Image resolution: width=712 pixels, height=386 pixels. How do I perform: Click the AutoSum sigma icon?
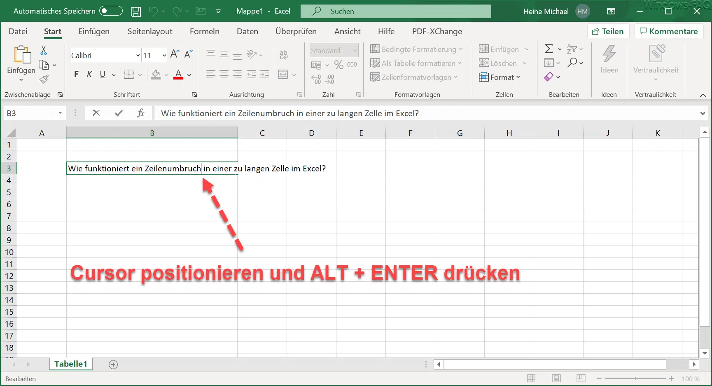[x=549, y=49]
